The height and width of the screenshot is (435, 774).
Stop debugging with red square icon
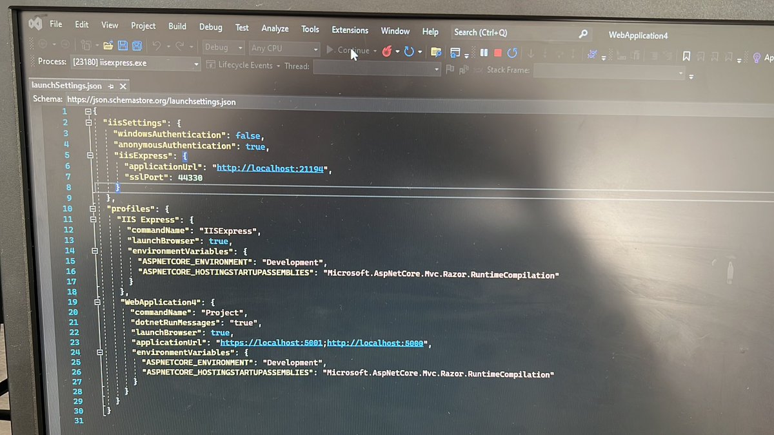coord(497,53)
